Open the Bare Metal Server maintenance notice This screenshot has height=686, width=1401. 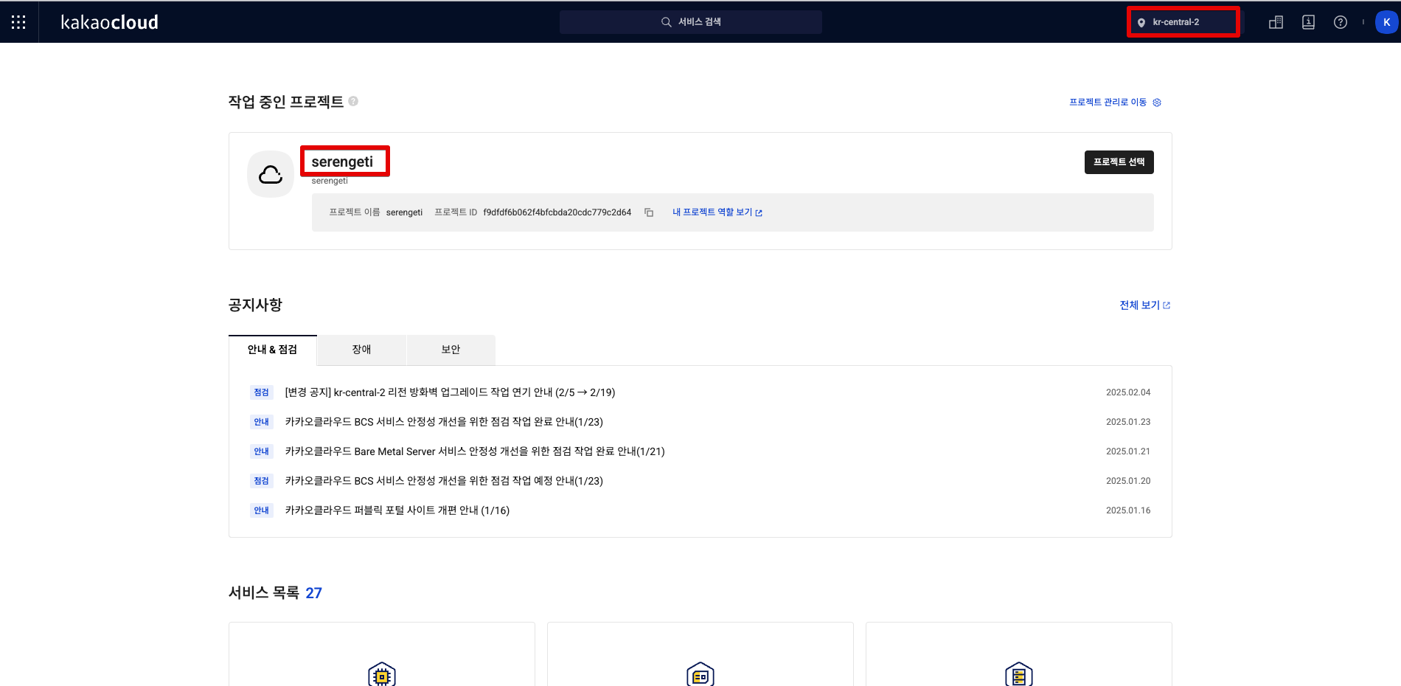tap(475, 451)
